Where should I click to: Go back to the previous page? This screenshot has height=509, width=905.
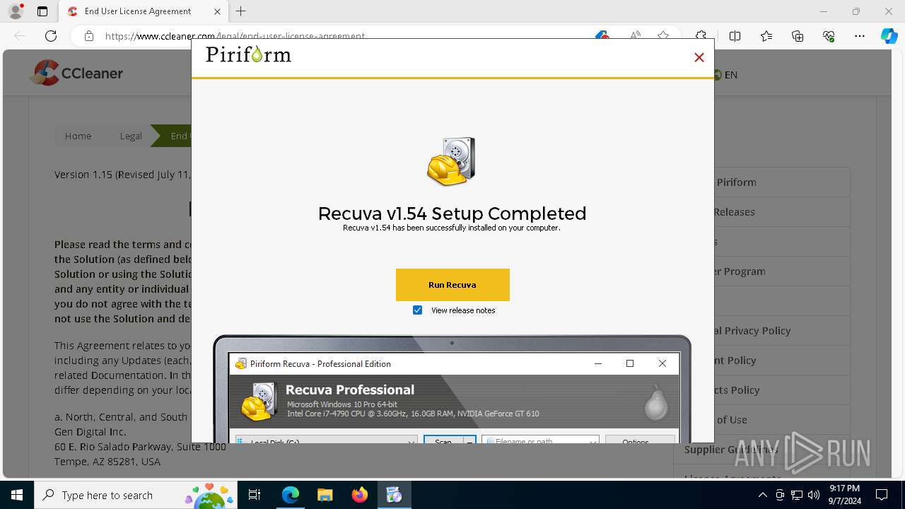[x=20, y=36]
